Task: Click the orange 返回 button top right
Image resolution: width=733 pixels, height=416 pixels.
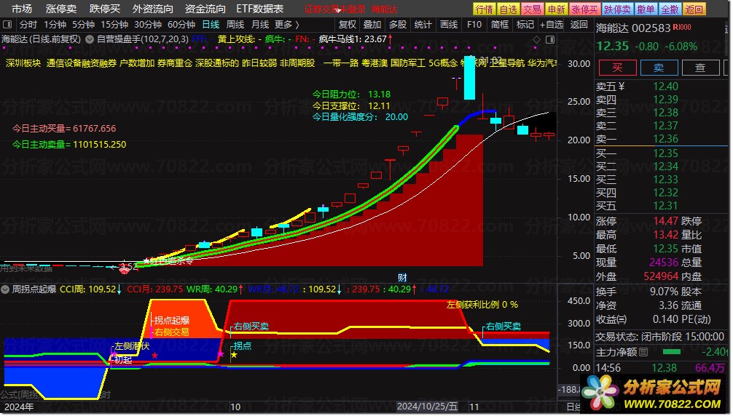Action: (x=694, y=9)
